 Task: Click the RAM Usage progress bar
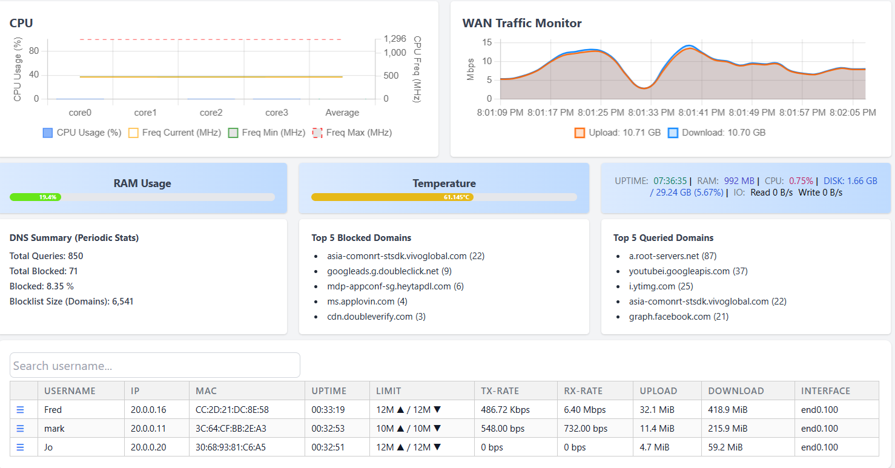[144, 197]
